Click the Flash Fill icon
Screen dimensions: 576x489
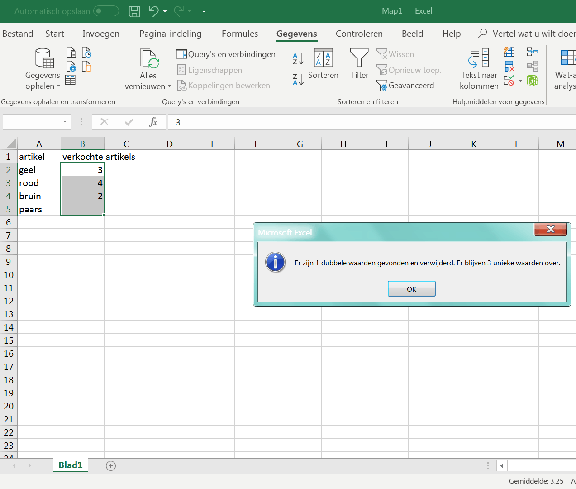pyautogui.click(x=509, y=52)
